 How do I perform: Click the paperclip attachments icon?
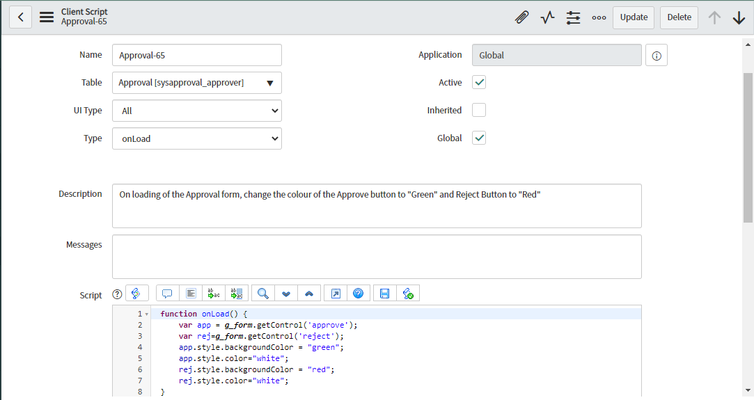[x=521, y=17]
